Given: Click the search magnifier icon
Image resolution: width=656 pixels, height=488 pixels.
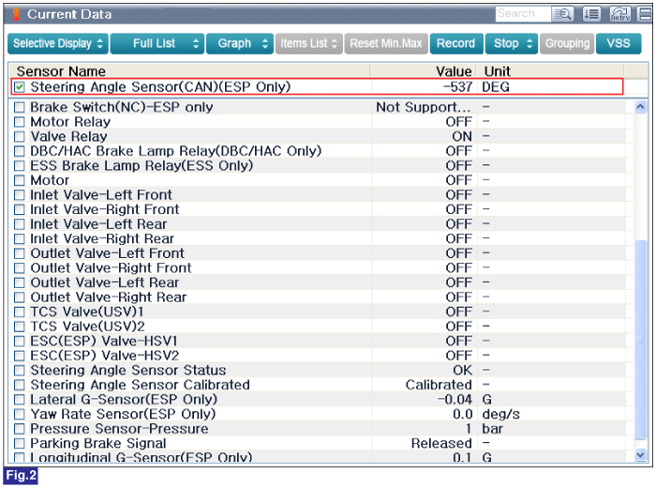Looking at the screenshot, I should point(562,14).
